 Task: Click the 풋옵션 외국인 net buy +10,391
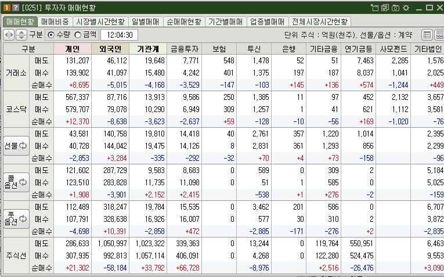(x=115, y=231)
